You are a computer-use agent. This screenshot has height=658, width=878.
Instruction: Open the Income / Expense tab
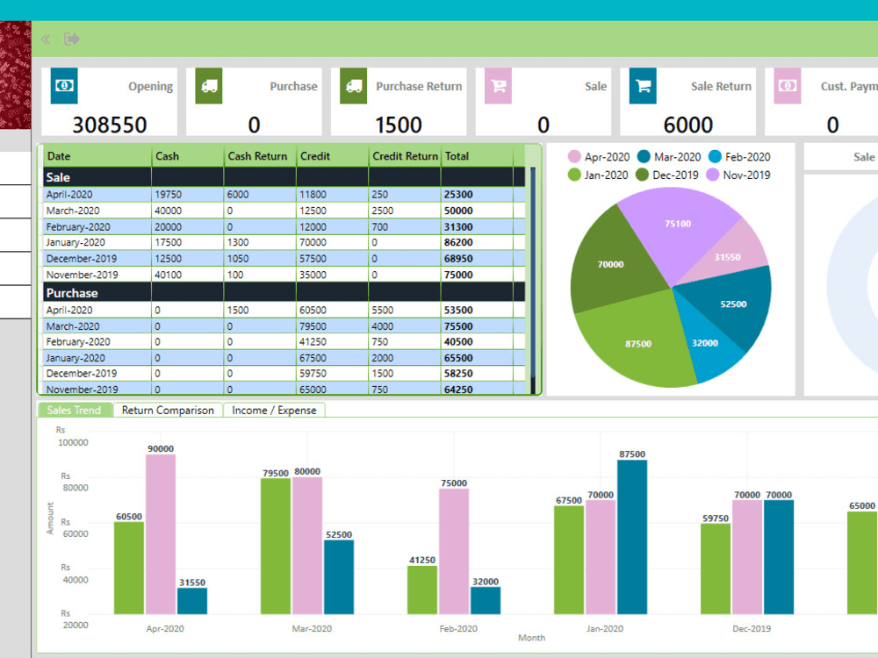click(x=274, y=410)
